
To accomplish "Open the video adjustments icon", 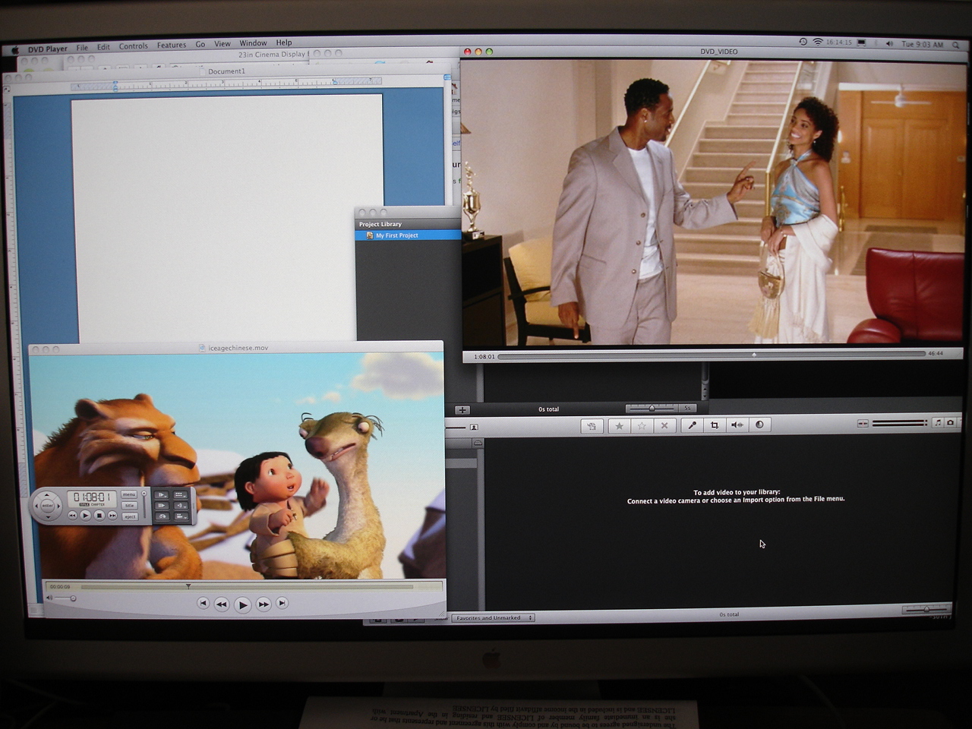I will (759, 425).
